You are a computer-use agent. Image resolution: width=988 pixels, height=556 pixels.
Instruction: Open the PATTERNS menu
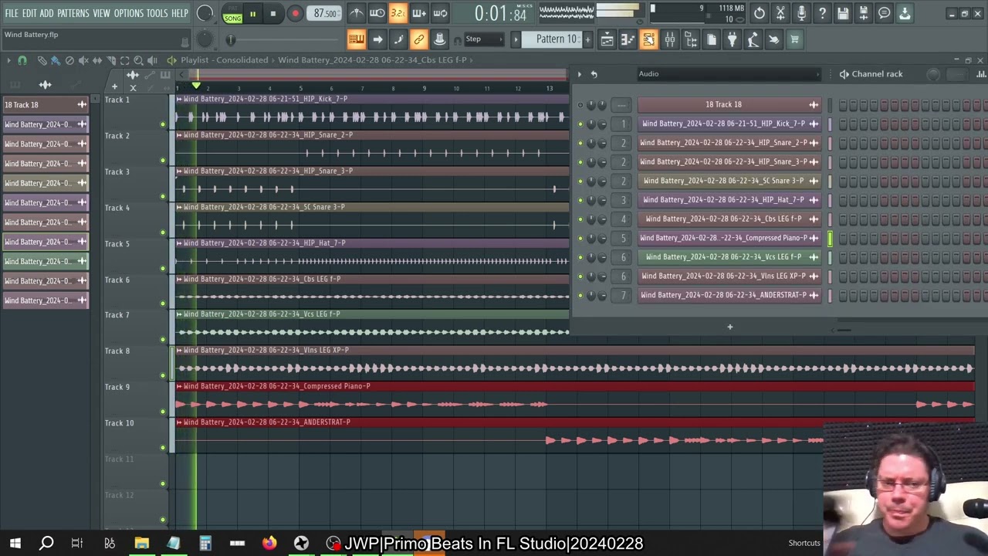pyautogui.click(x=73, y=13)
